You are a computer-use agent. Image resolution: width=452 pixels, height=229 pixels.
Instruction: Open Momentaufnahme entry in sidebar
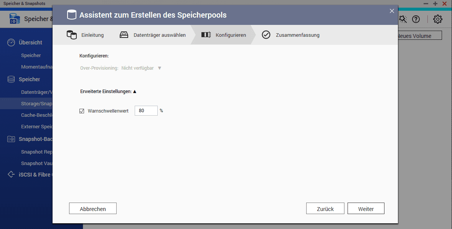click(36, 67)
